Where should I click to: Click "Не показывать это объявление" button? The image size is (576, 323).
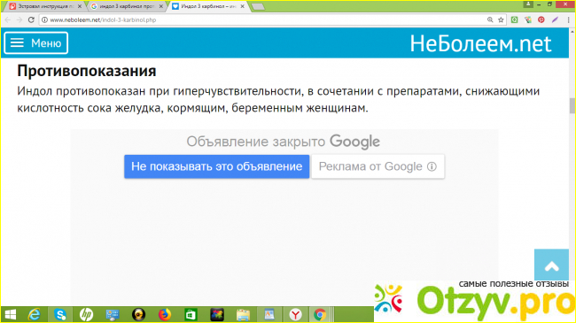pyautogui.click(x=217, y=166)
